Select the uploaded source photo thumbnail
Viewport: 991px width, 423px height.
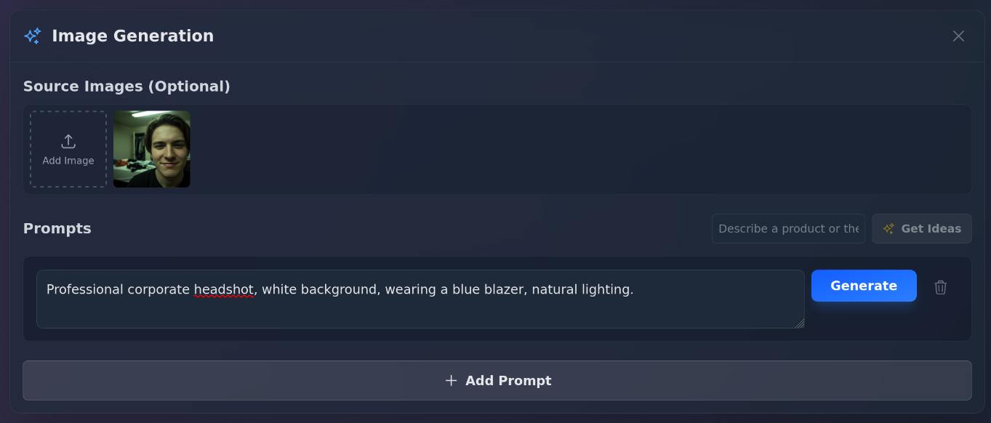point(152,149)
